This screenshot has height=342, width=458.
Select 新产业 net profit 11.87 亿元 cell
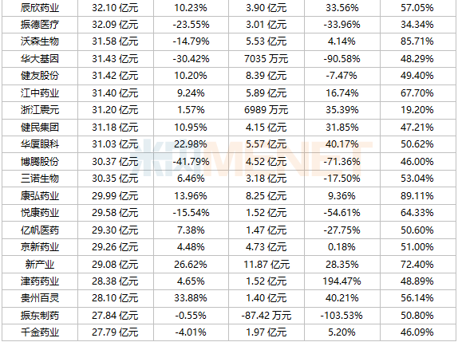[267, 265]
